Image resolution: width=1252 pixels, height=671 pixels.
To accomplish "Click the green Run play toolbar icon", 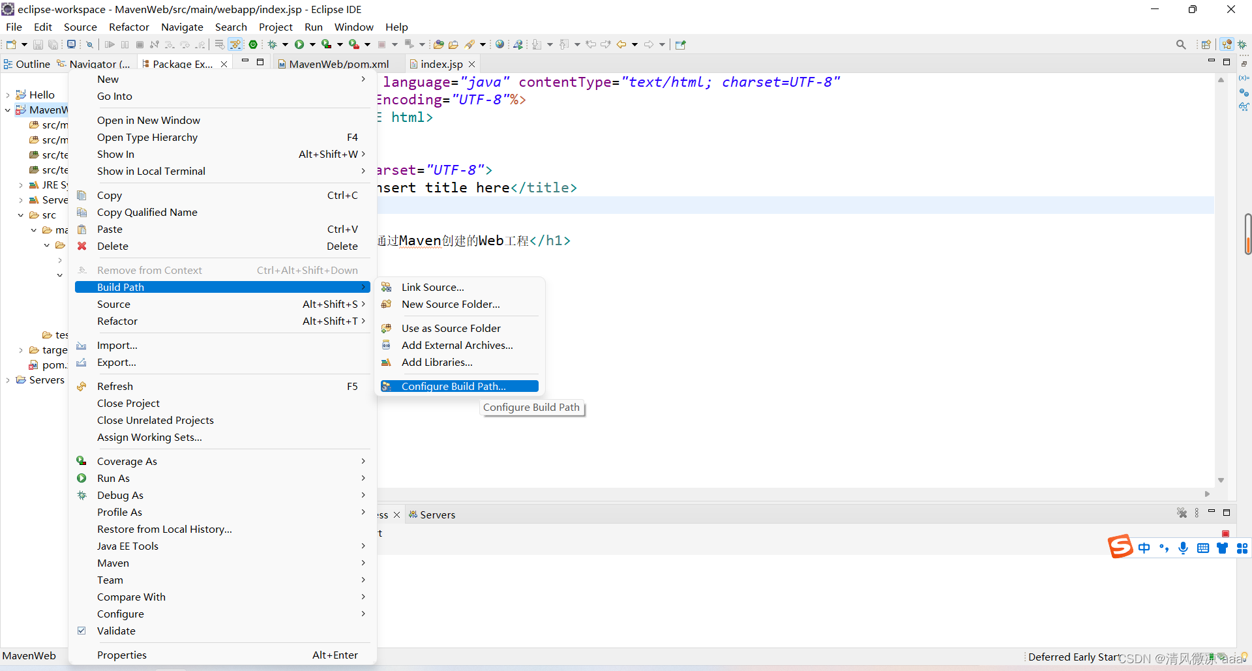I will [x=299, y=44].
